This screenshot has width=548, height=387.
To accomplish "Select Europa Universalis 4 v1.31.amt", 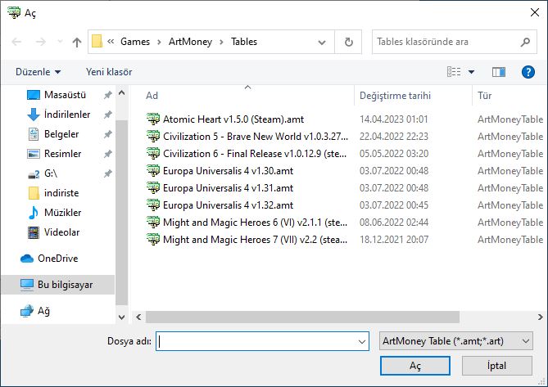I will pos(228,187).
